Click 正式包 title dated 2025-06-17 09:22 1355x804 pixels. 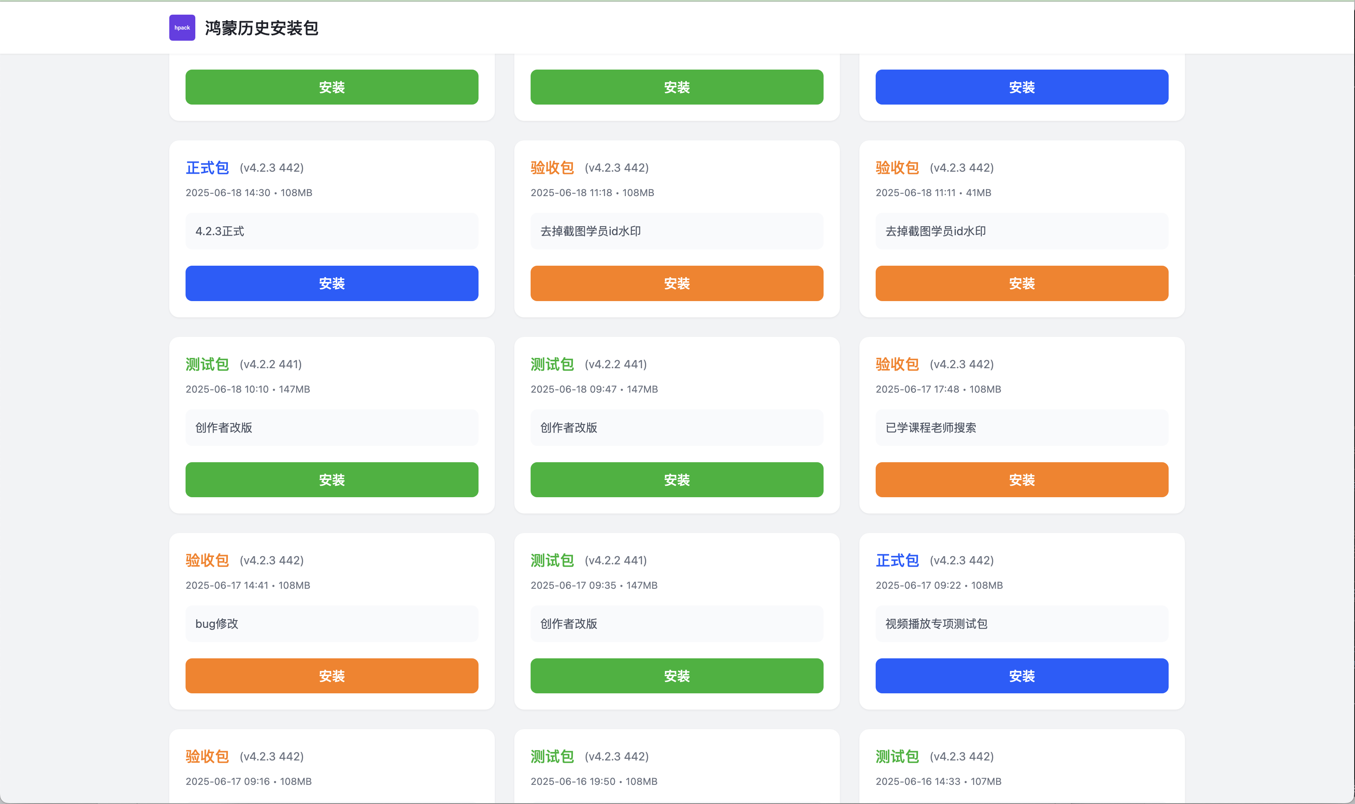tap(897, 560)
